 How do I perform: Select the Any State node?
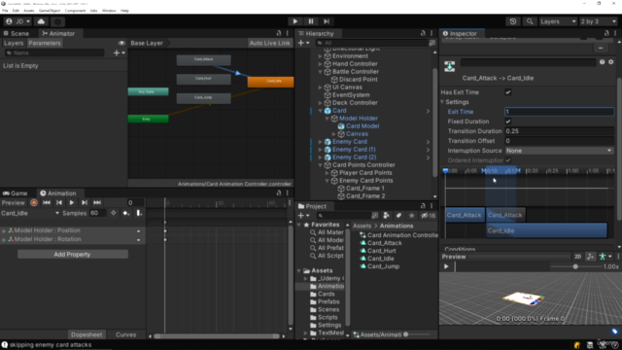click(148, 91)
